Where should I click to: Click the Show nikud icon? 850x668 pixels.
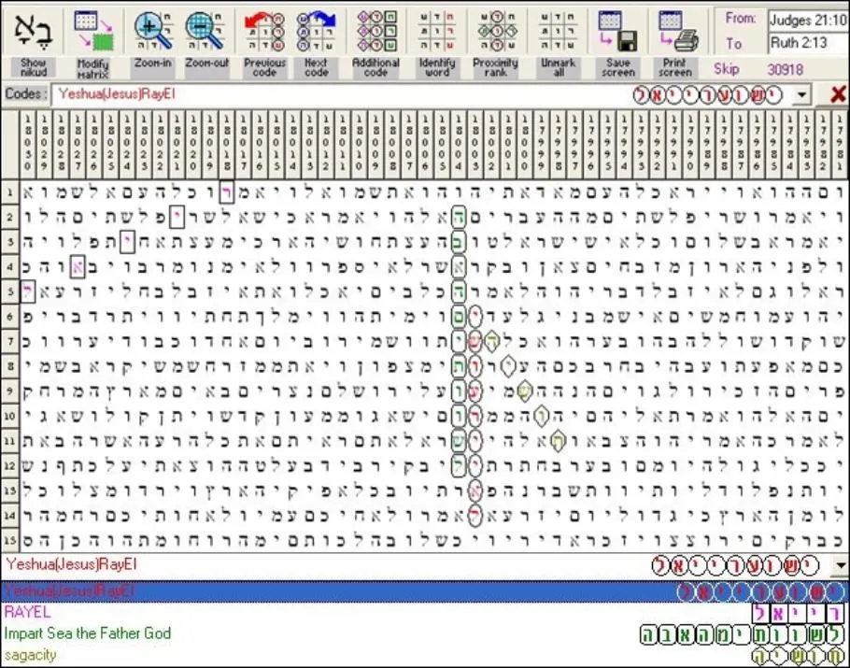34,31
